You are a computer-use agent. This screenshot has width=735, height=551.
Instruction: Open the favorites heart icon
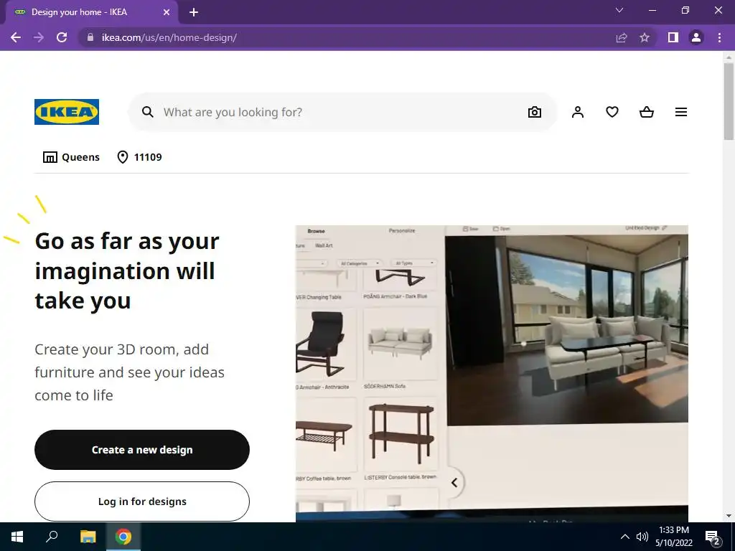coord(612,112)
